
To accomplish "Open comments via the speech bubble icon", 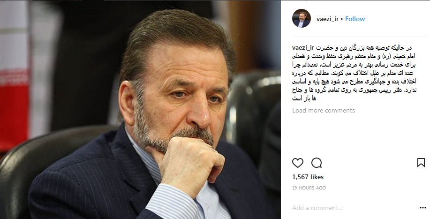I will click(x=317, y=163).
